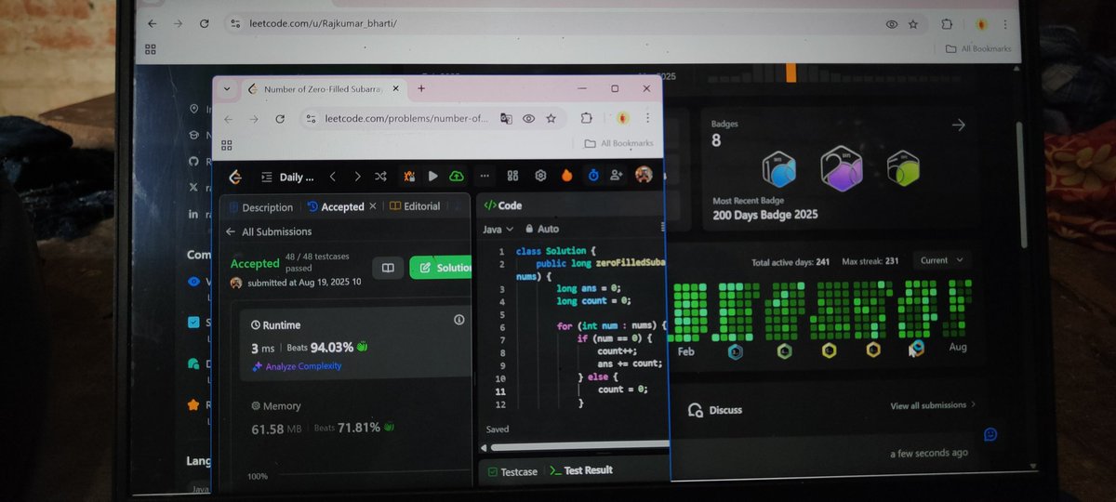Open the Current year dropdown on profile
This screenshot has width=1116, height=502.
coord(941,261)
